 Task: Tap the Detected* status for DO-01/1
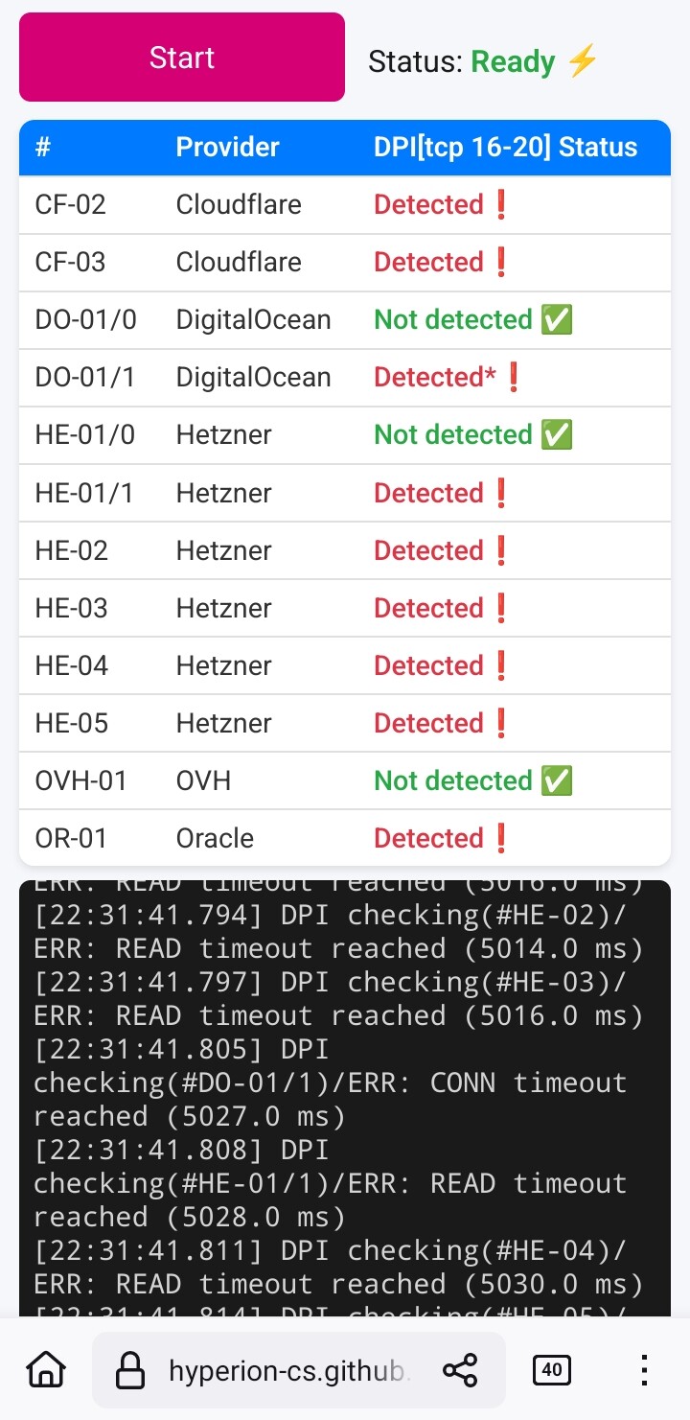(435, 378)
